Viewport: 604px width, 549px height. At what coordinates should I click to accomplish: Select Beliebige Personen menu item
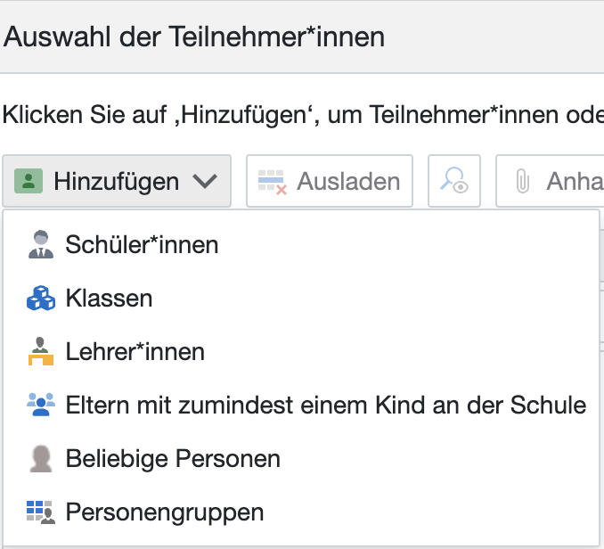173,459
